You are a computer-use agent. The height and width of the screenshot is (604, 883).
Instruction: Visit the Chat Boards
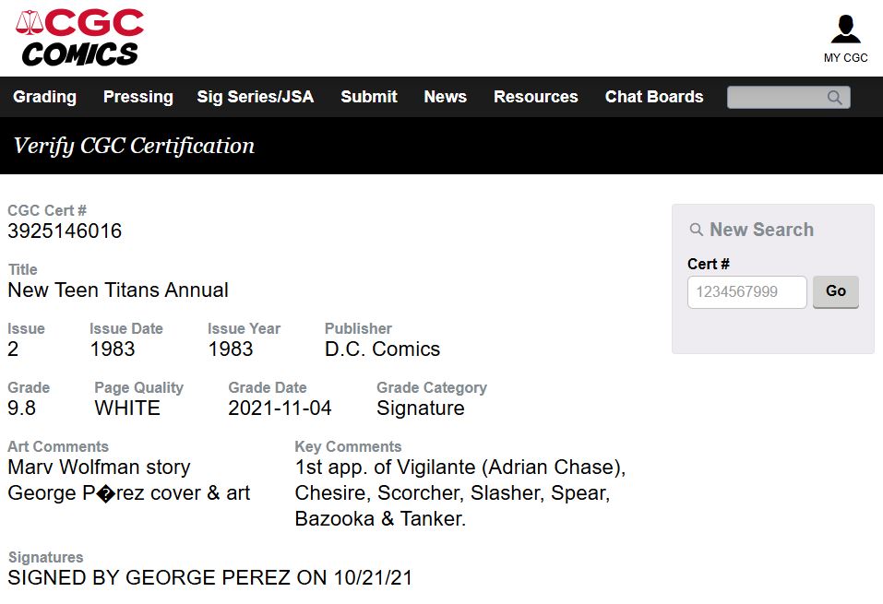(x=654, y=97)
